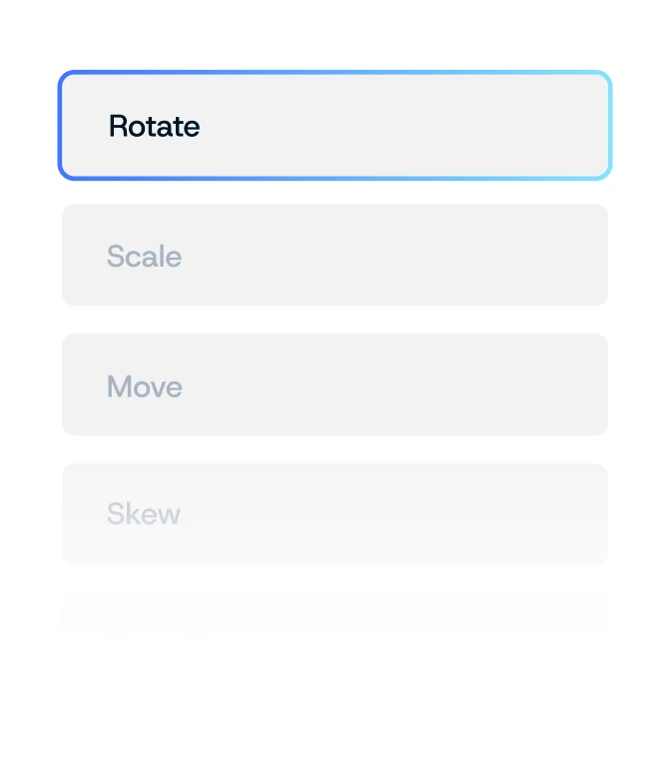Activate the highlighted Rotate list item
This screenshot has height=770, width=671.
point(335,126)
